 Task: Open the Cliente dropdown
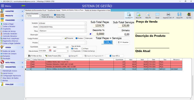(x=86, y=27)
